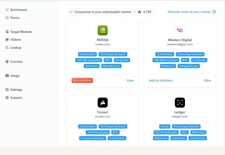Click the Storage Devices tag
The width and height of the screenshot is (225, 155).
click(189, 66)
